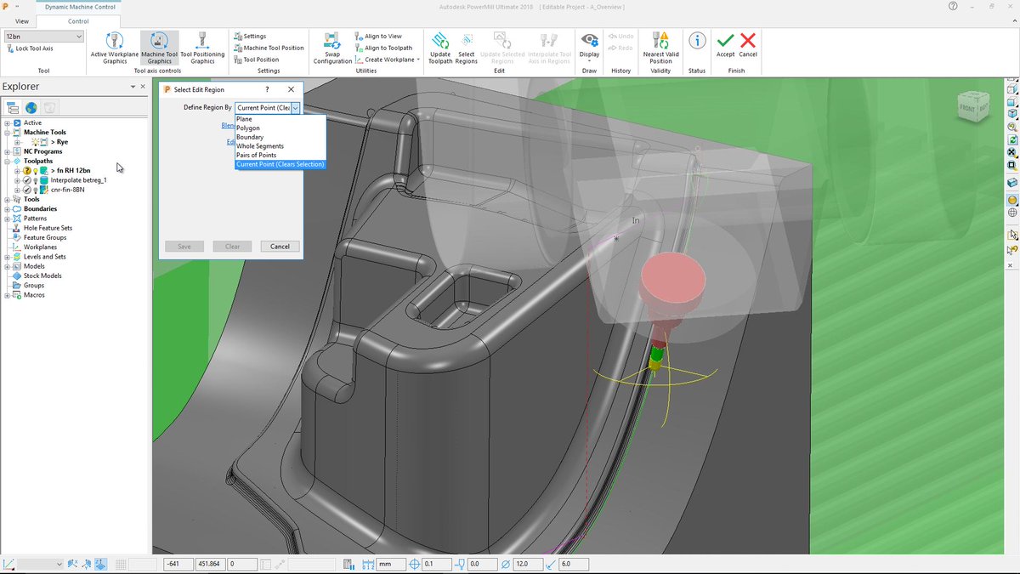Click the FRONT face of ViewCube
The image size is (1020, 574).
click(966, 109)
